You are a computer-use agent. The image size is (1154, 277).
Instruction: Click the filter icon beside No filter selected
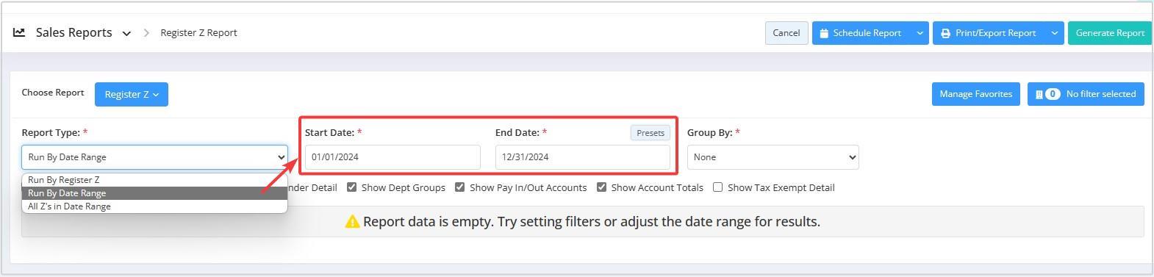tap(1039, 94)
